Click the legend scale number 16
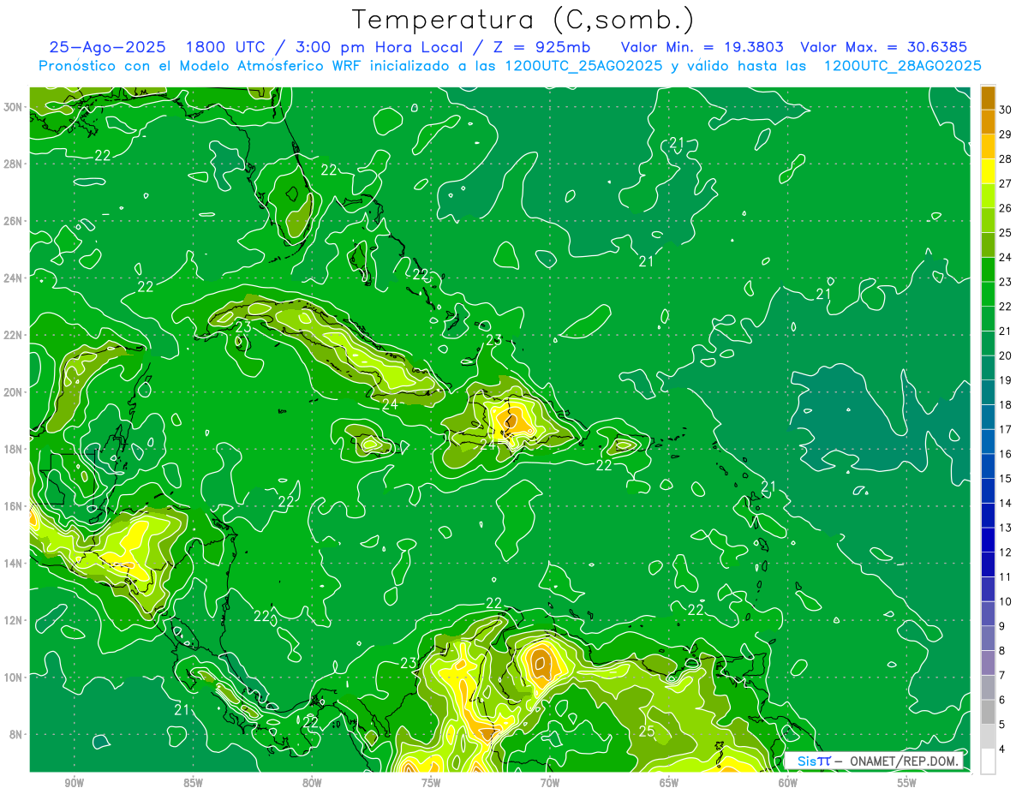The height and width of the screenshot is (794, 1028). point(1006,454)
